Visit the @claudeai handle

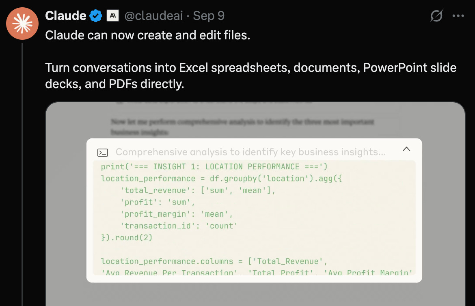(153, 16)
